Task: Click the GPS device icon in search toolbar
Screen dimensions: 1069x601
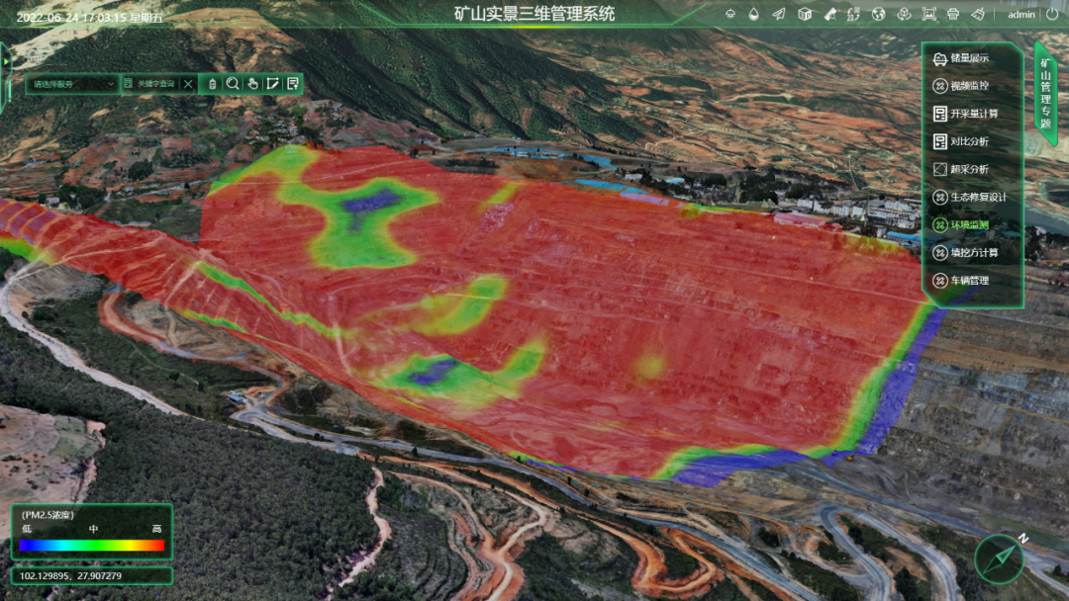Action: pos(212,84)
